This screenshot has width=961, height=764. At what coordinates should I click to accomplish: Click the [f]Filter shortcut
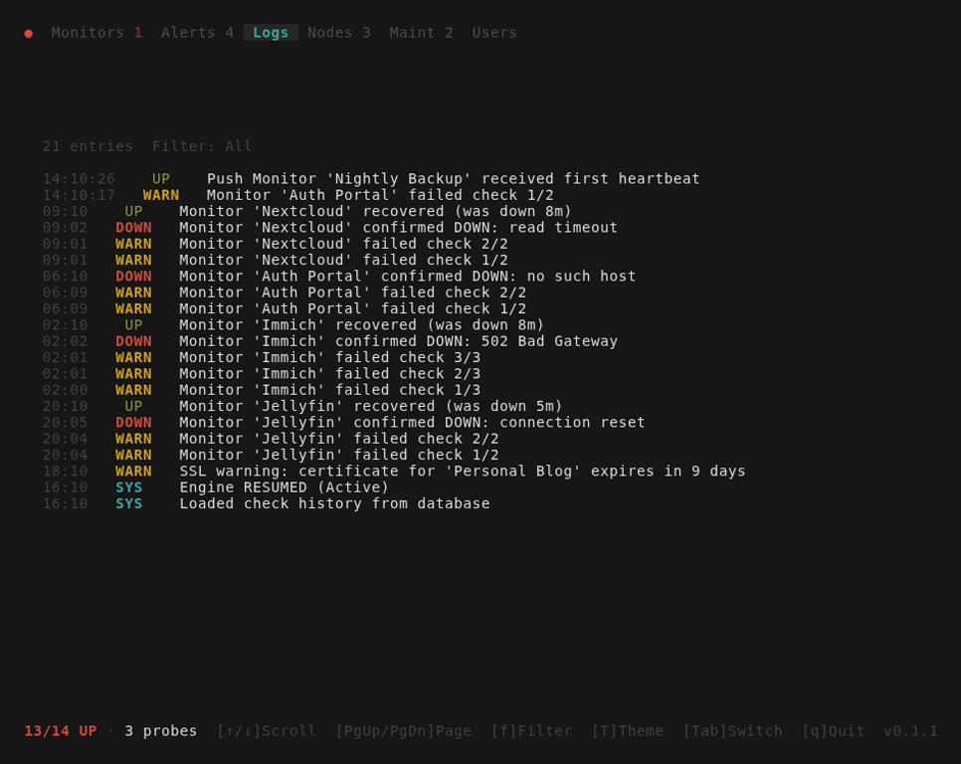531,731
